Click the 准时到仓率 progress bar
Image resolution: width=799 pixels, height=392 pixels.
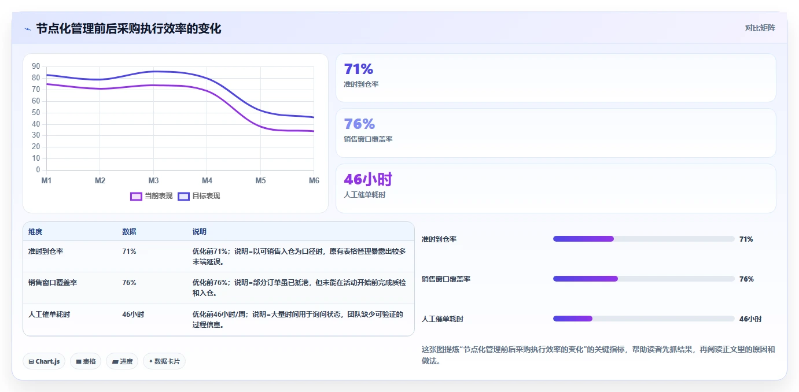point(643,239)
